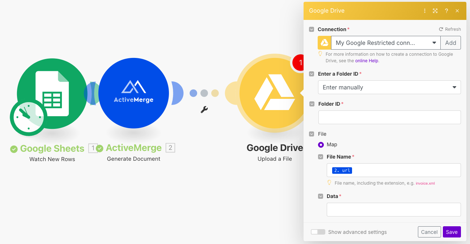Click the Refresh connection control

450,29
